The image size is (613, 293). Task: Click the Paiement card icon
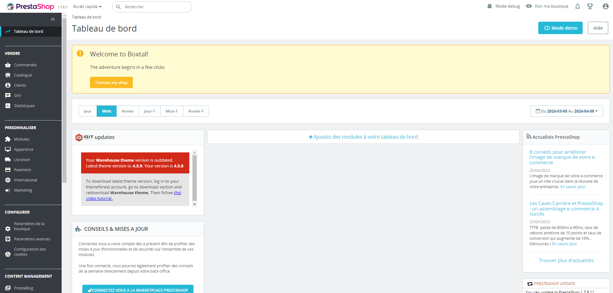point(8,170)
